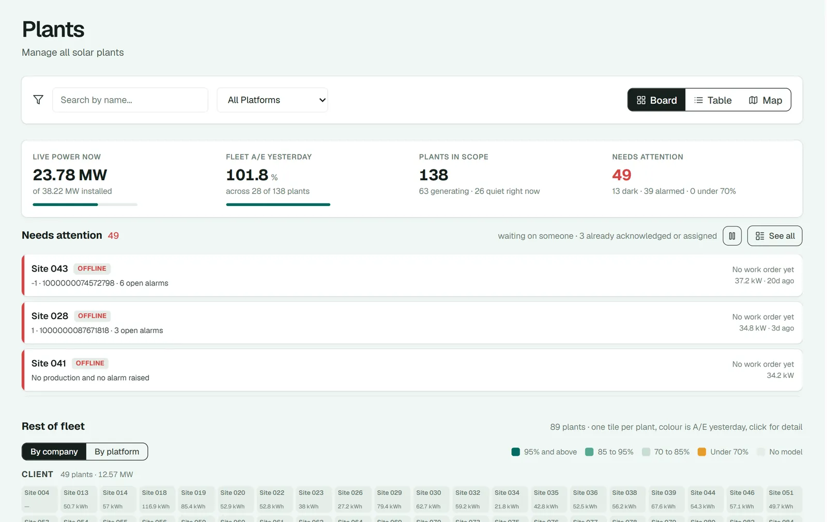The image size is (827, 522).
Task: Click the filter funnel icon
Action: 38,100
